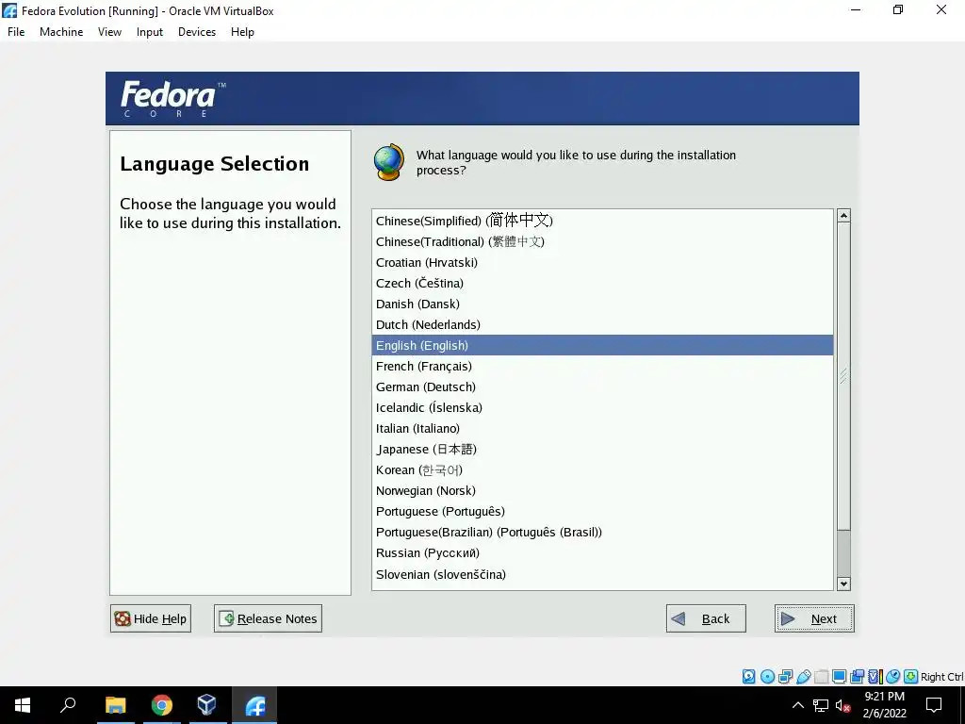
Task: Click Next to continue installation
Action: [x=814, y=618]
